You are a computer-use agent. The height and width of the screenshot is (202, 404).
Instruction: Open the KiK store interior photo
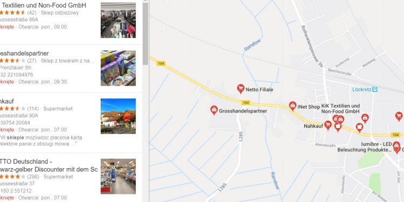coord(119,20)
